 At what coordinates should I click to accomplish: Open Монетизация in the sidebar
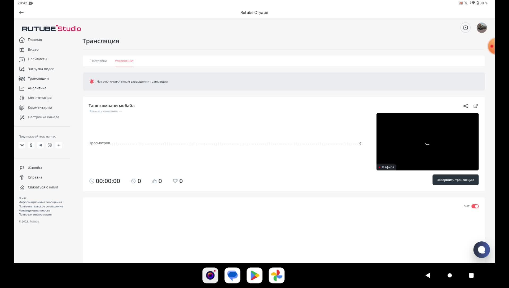point(40,98)
